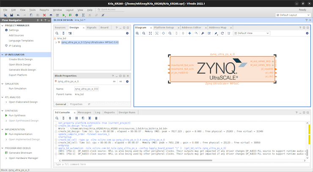Image resolution: width=313 pixels, height=172 pixels.
Task: Click the Open project toolbar icon
Action: click(5, 15)
